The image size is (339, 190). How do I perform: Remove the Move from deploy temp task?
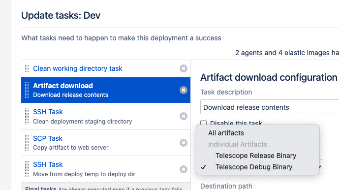click(184, 169)
